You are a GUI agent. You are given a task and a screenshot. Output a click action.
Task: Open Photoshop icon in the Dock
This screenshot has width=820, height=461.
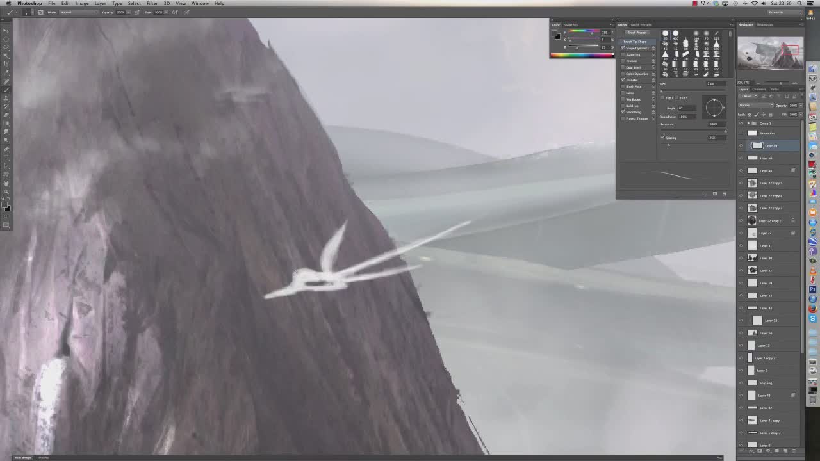[x=813, y=289]
